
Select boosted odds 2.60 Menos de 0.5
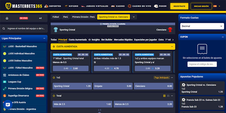point(71,68)
